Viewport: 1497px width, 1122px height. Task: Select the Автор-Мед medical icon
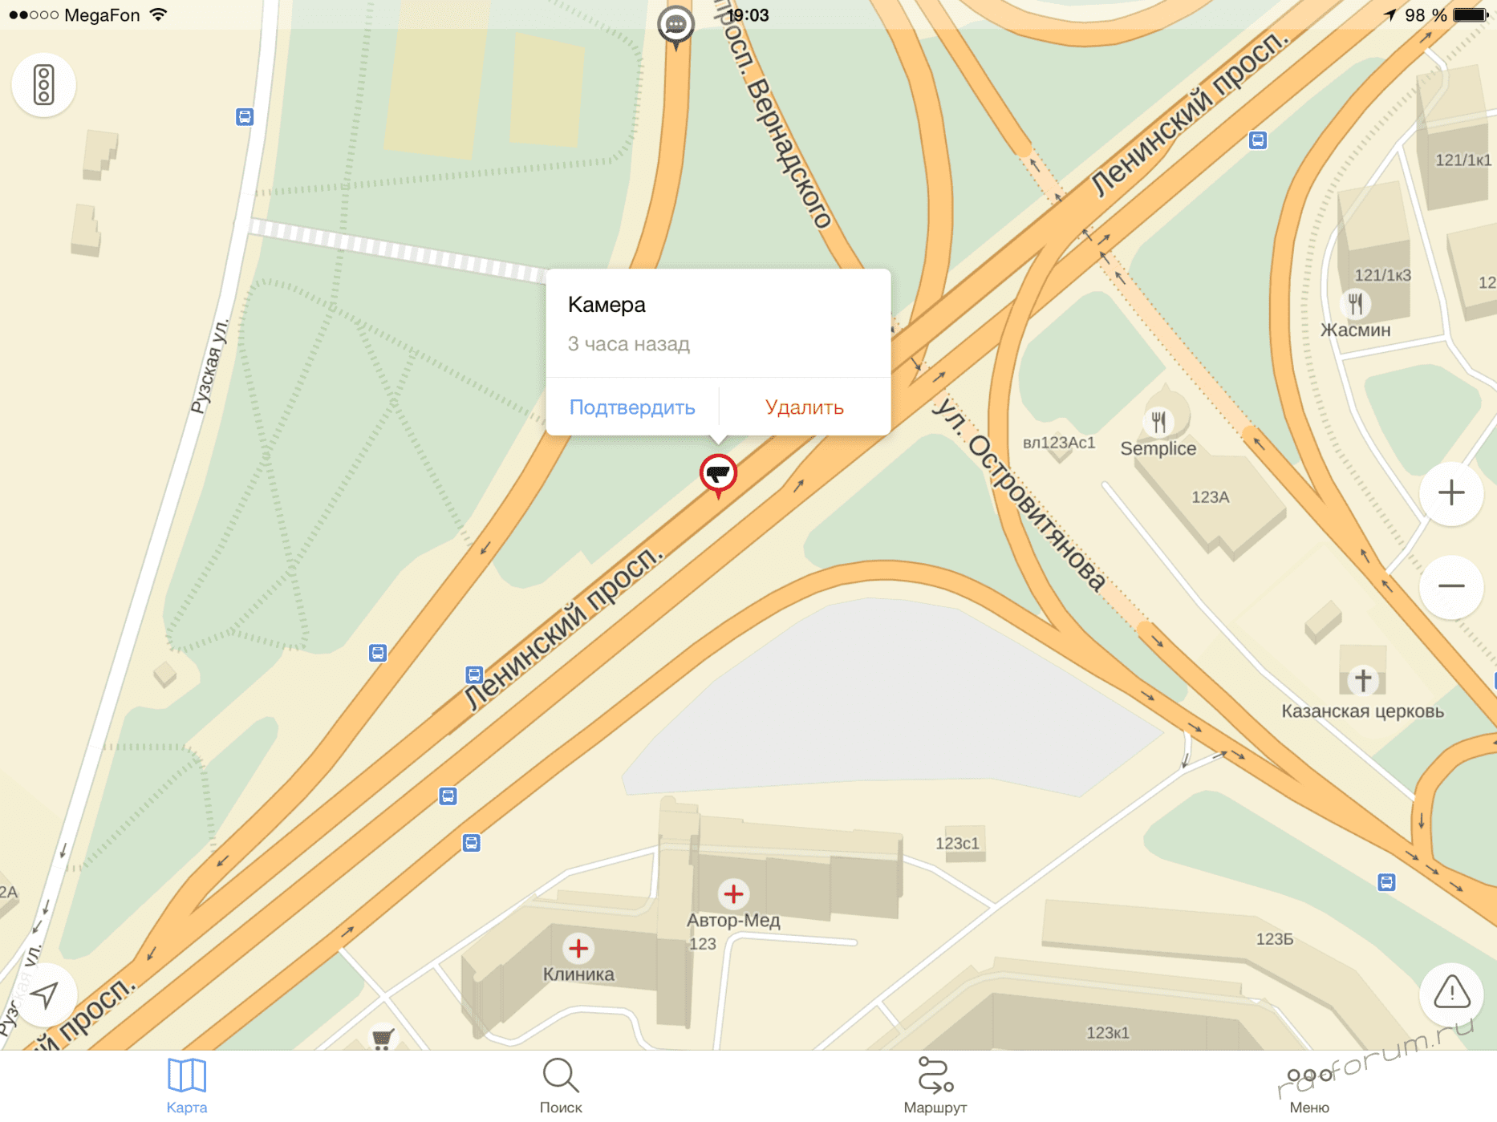(x=733, y=893)
